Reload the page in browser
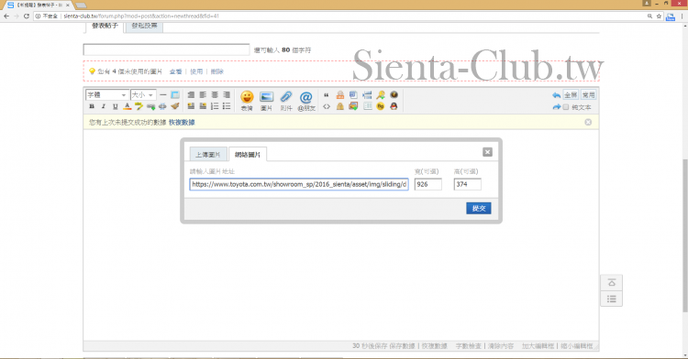688x359 pixels. pyautogui.click(x=27, y=16)
